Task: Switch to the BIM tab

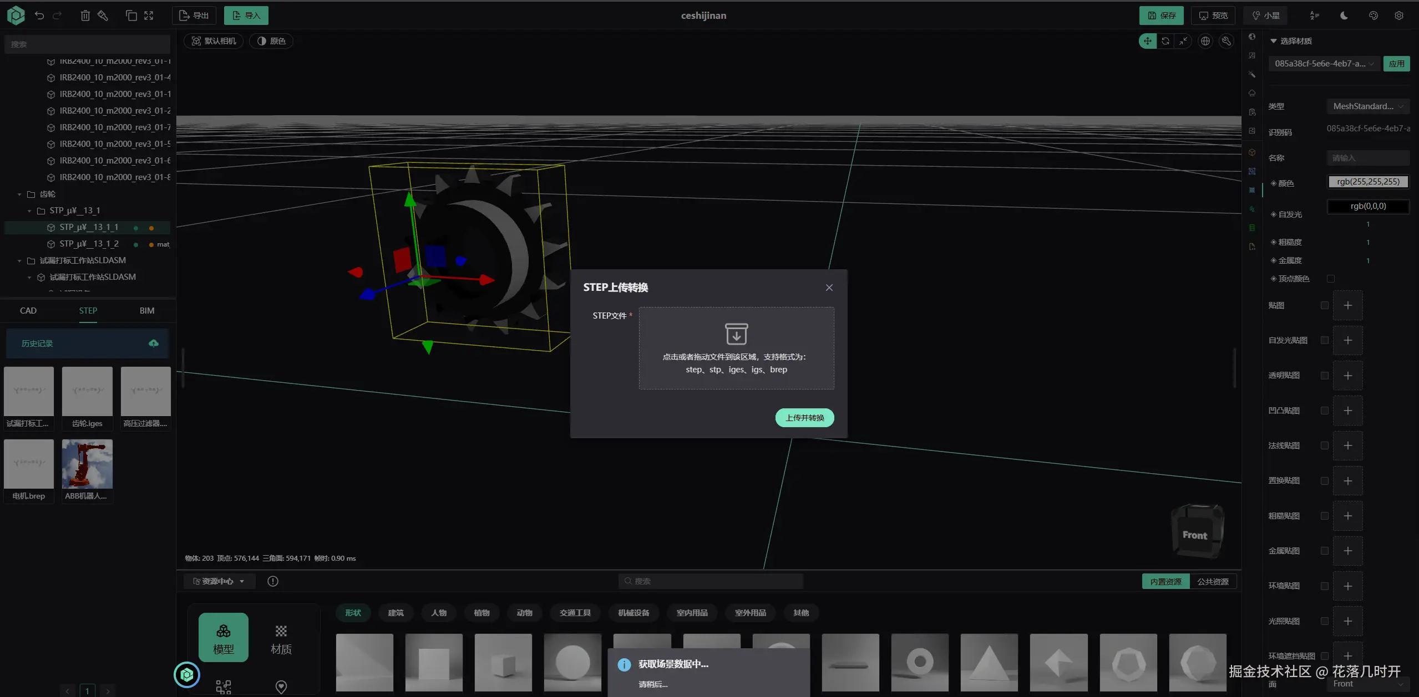Action: click(x=146, y=311)
